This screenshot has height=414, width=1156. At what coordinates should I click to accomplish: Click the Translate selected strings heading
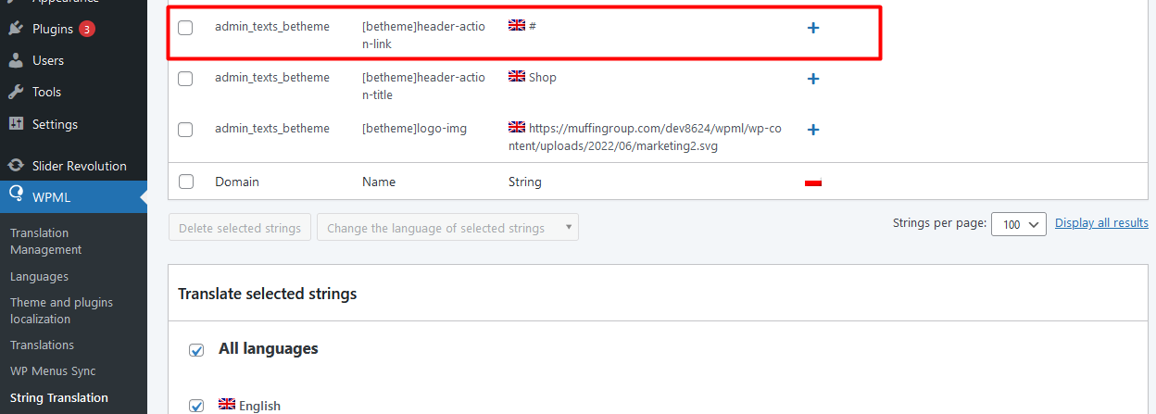tap(268, 294)
